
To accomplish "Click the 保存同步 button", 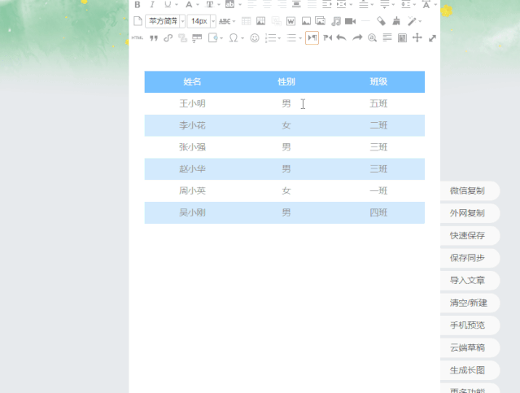I will pyautogui.click(x=470, y=258).
